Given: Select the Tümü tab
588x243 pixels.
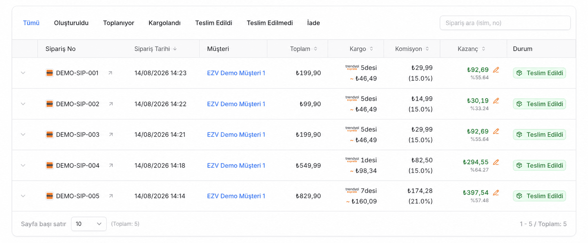Looking at the screenshot, I should (x=31, y=23).
